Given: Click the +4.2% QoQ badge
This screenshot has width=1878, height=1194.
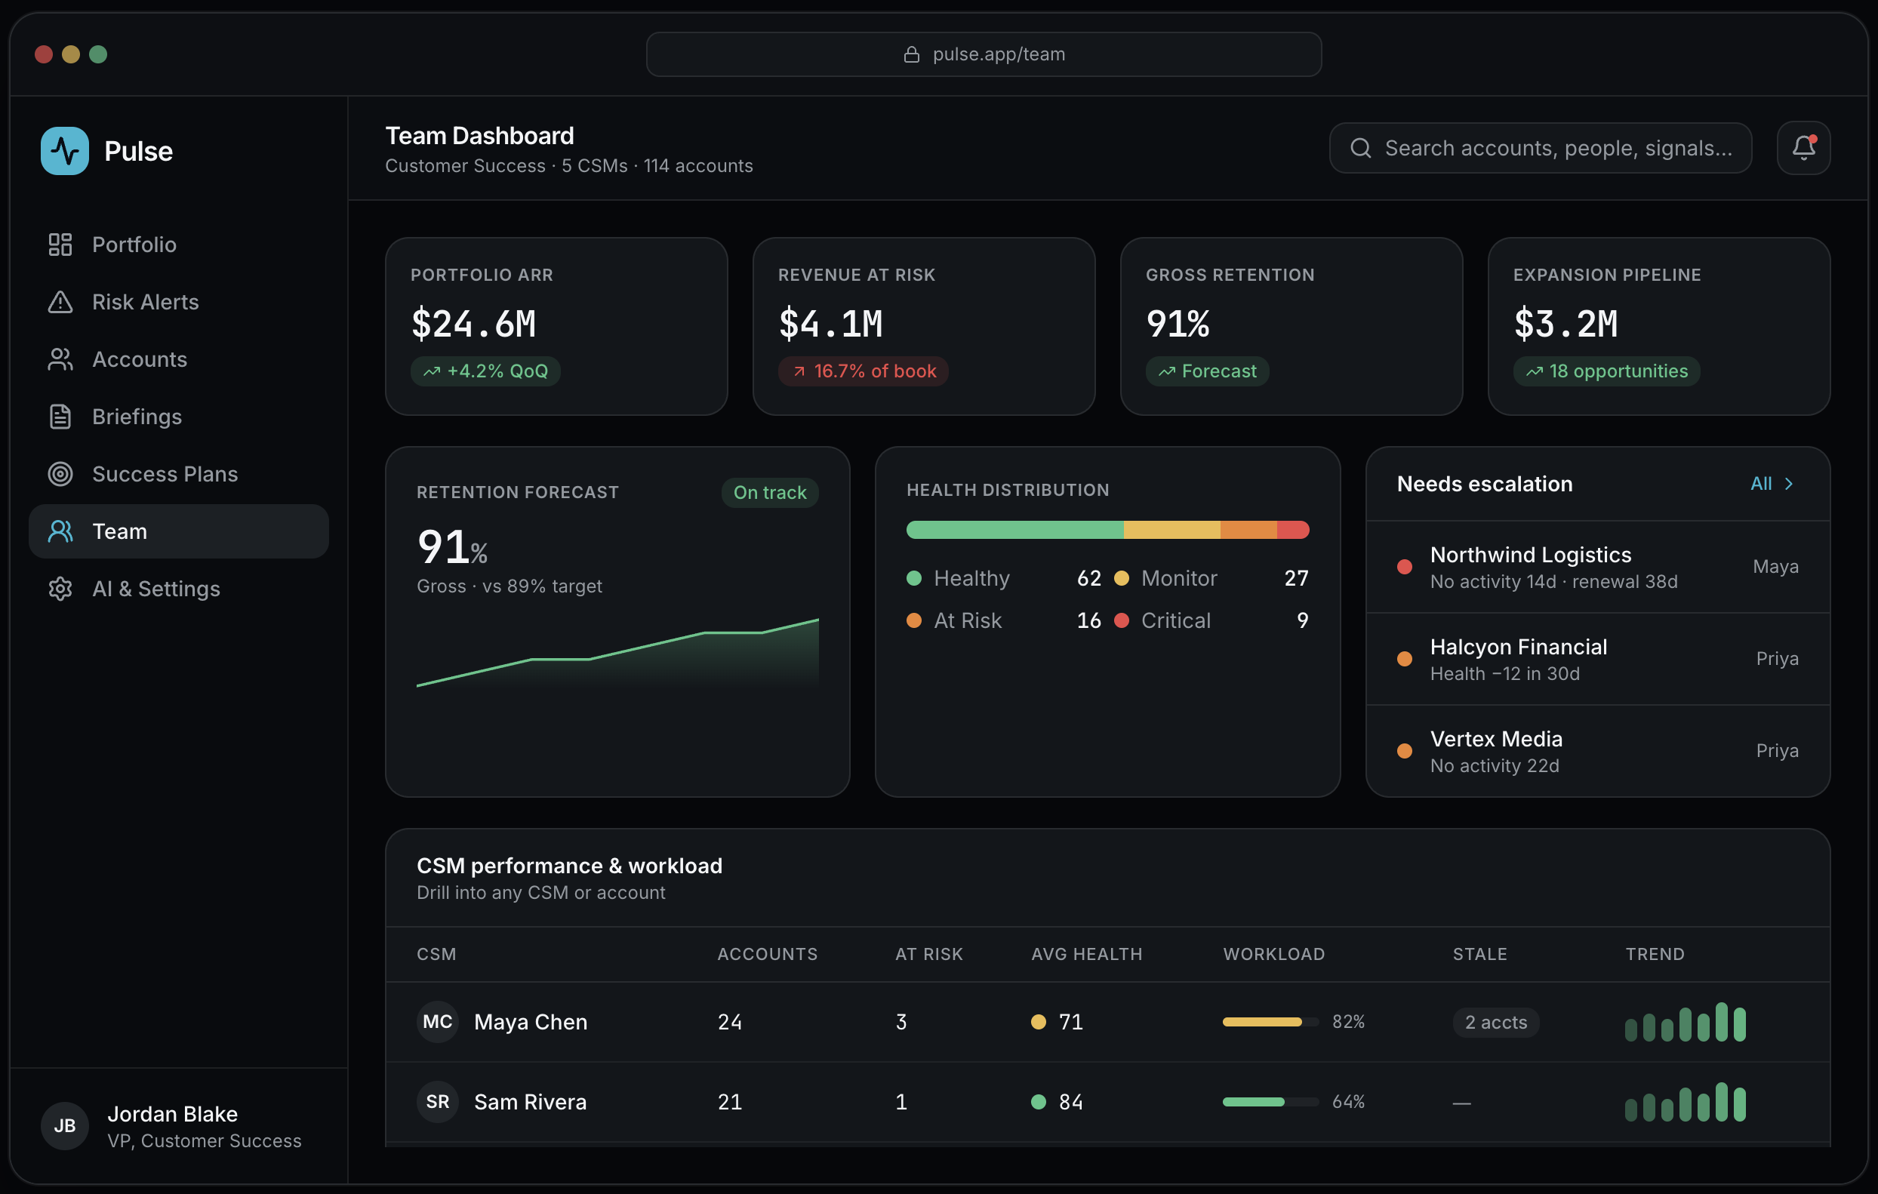Looking at the screenshot, I should click(485, 371).
